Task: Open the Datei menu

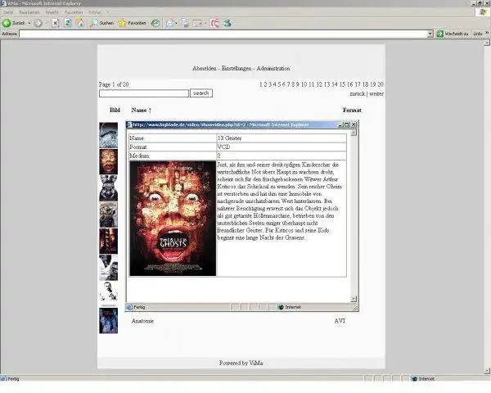Action: click(8, 12)
